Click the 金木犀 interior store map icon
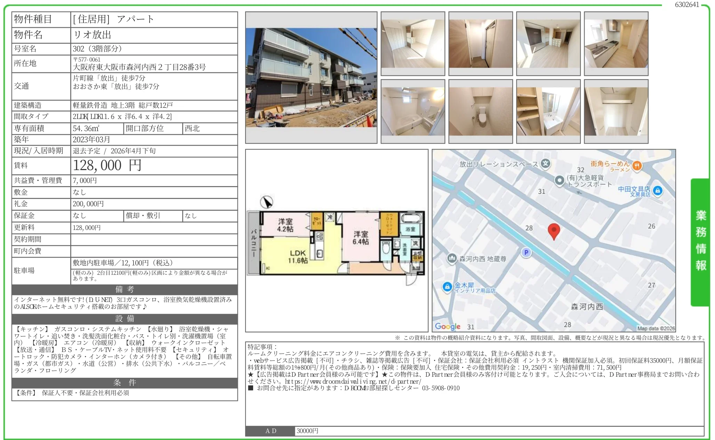 click(447, 287)
